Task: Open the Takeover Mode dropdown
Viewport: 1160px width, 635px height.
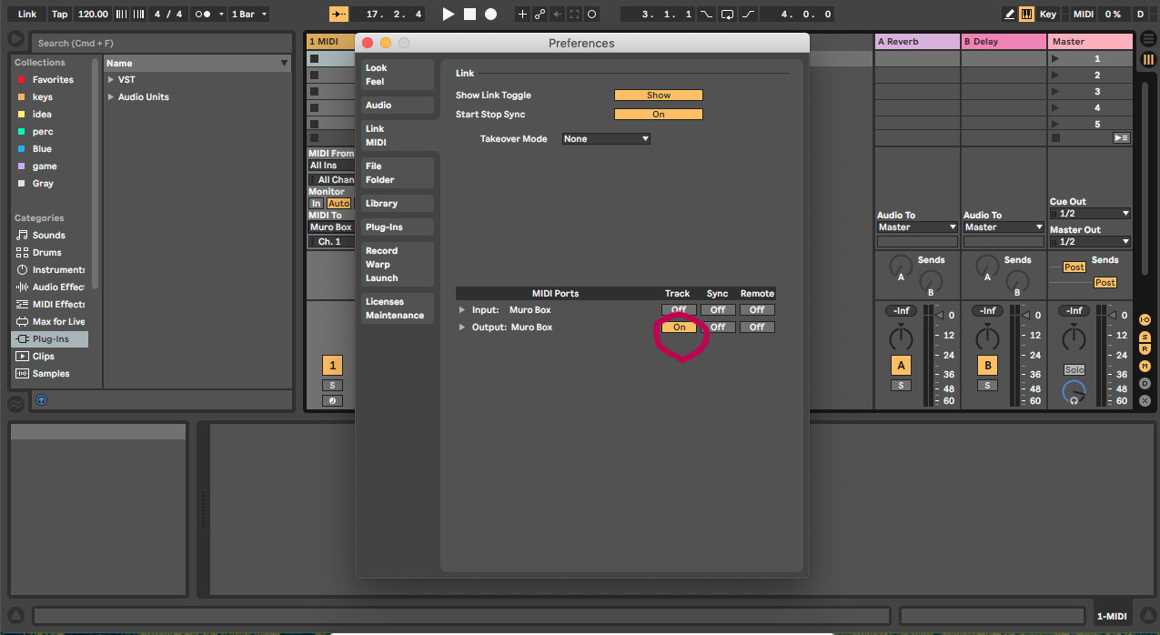Action: coord(606,139)
